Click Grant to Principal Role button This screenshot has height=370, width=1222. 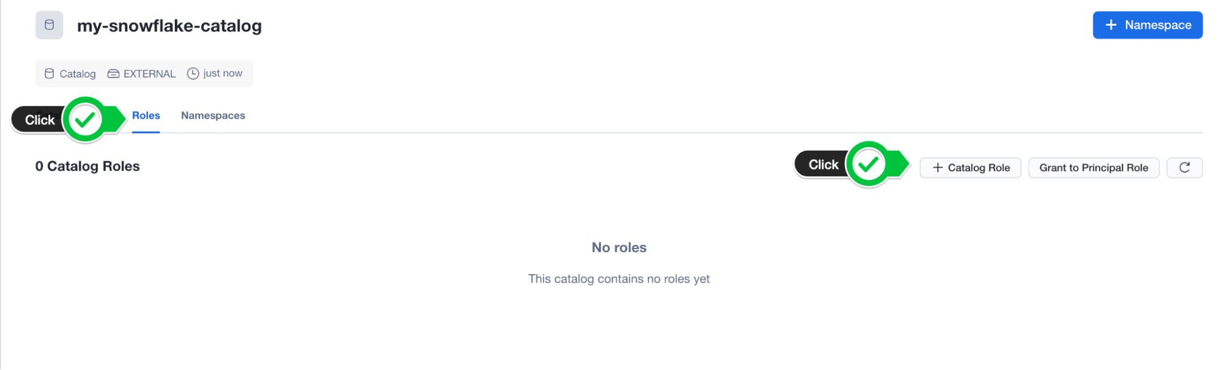click(x=1094, y=167)
